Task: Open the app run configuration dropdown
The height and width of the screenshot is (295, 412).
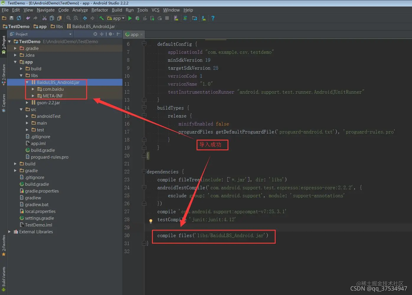Action: point(116,18)
